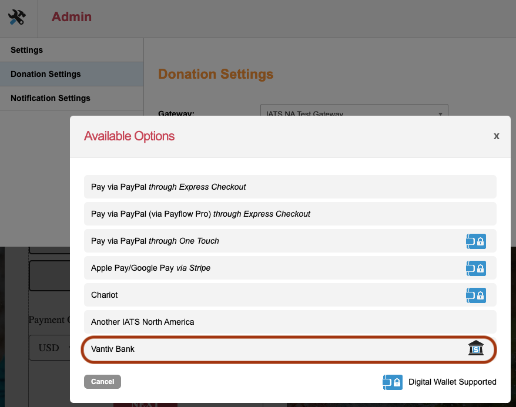
Task: Click the bank building icon on Vantiv Bank
Action: click(475, 348)
